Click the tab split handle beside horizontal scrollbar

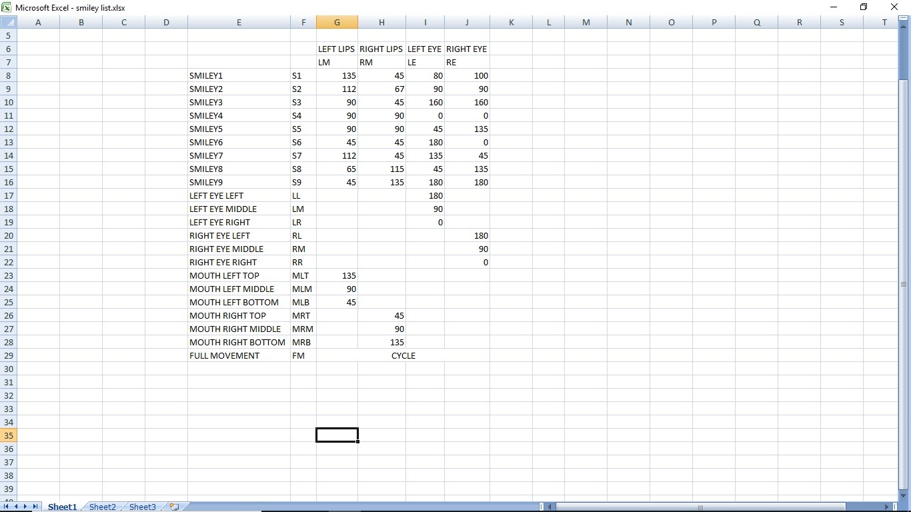[542, 507]
